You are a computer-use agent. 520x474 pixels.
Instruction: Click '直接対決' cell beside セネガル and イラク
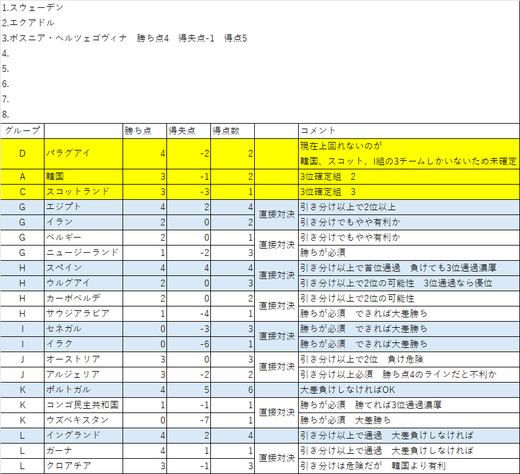(x=276, y=337)
